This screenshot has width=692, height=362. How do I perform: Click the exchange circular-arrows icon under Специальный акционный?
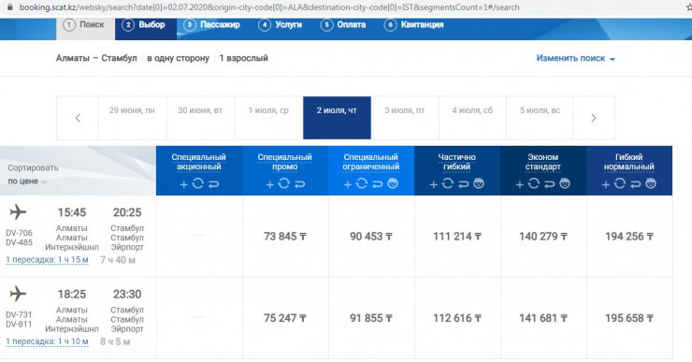pos(197,183)
